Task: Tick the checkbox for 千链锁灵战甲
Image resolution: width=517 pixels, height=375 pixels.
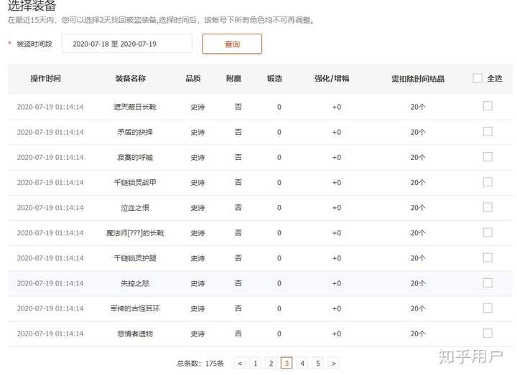Action: (488, 181)
